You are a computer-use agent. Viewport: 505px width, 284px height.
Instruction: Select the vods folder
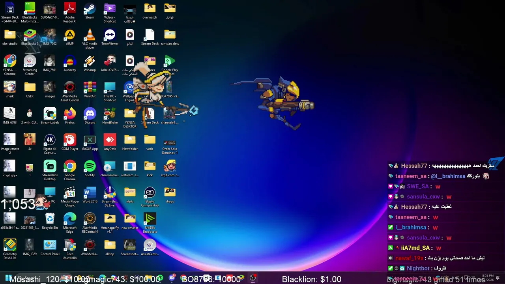tap(150, 142)
